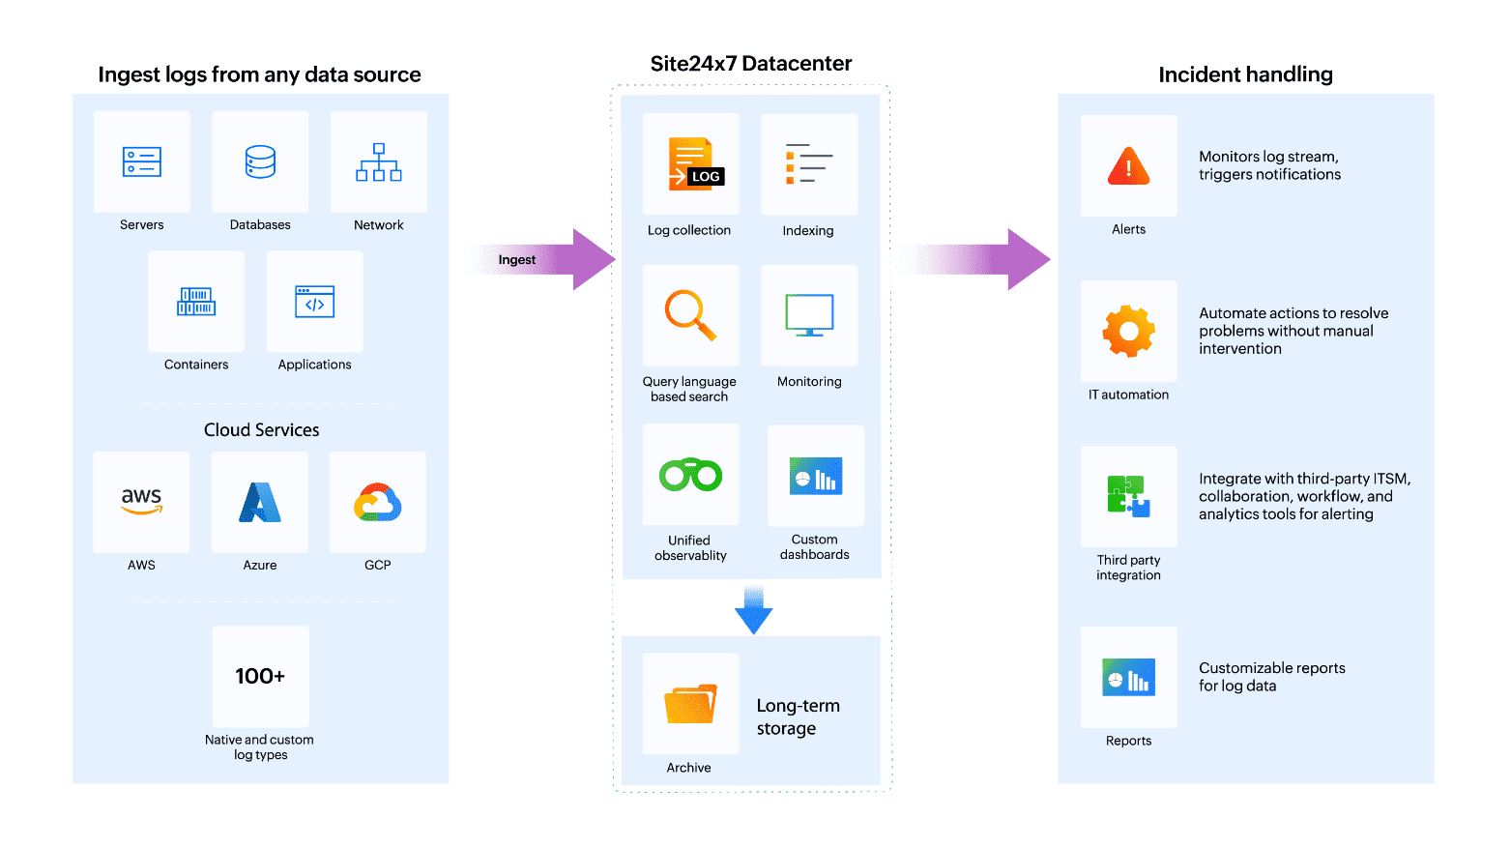Open the Containers icon tile
Screen dimensions: 1511x848
click(x=196, y=302)
